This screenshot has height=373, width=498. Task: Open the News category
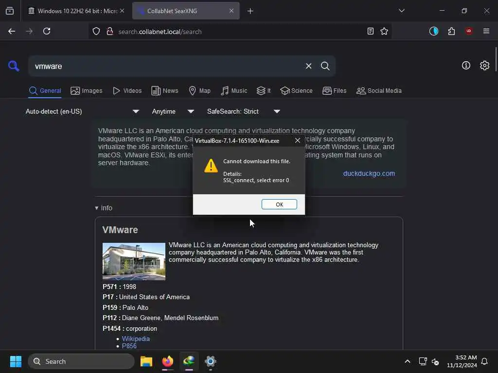pos(165,91)
